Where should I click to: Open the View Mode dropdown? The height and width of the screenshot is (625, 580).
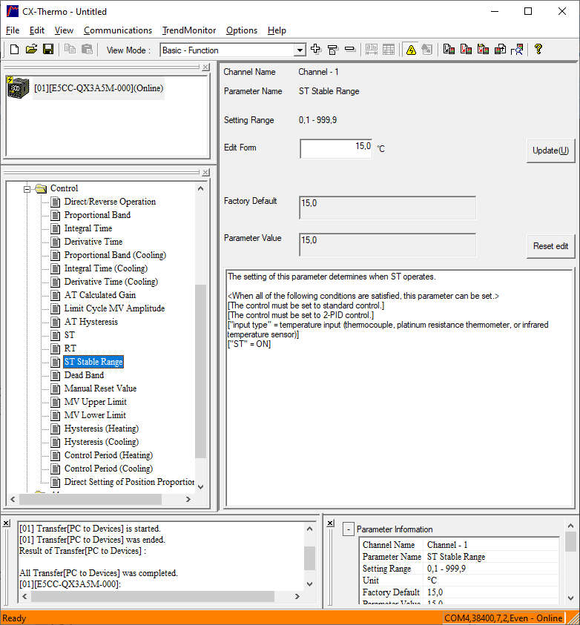tap(300, 50)
